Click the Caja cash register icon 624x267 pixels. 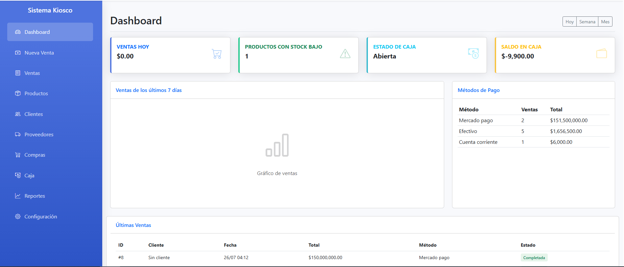(x=18, y=175)
